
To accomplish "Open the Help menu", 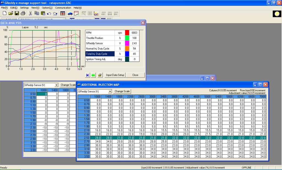I will click(77, 8).
